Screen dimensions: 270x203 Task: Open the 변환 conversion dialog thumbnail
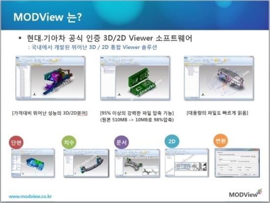(237, 163)
